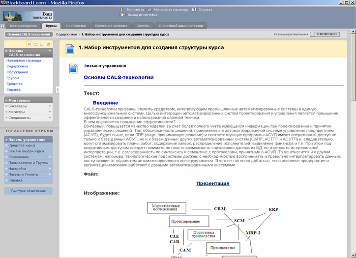
Task: Click the Быстрое отчисление button
Action: (x=29, y=191)
